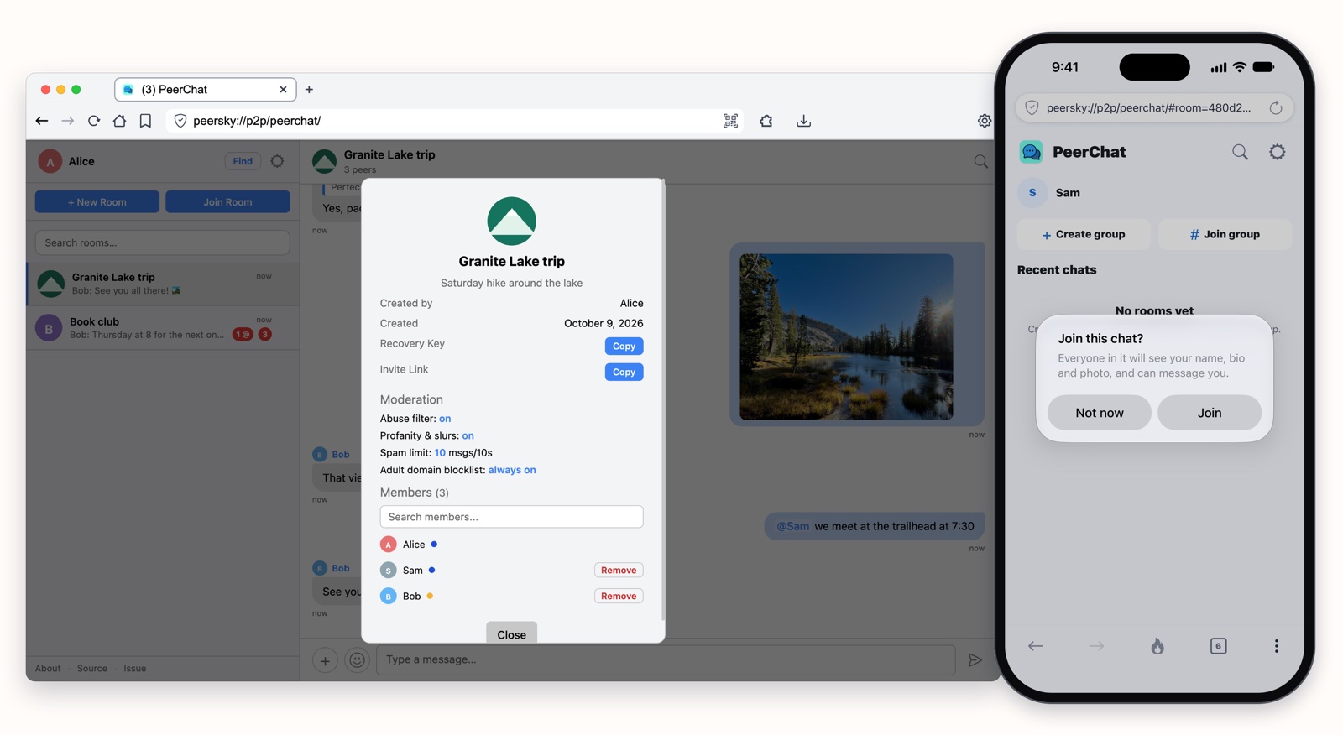Remove Bob from the members

[619, 597]
